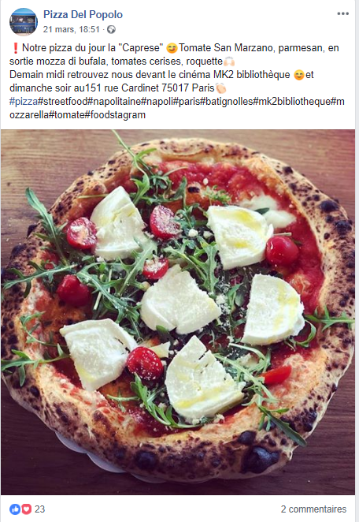359x522 pixels.
Task: Open the post timestamp 21 mars, 18:51
Action: 72,30
